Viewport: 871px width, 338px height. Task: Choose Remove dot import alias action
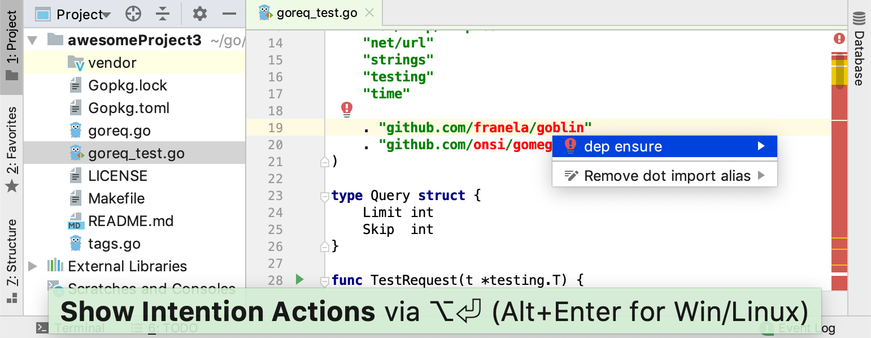pyautogui.click(x=665, y=176)
